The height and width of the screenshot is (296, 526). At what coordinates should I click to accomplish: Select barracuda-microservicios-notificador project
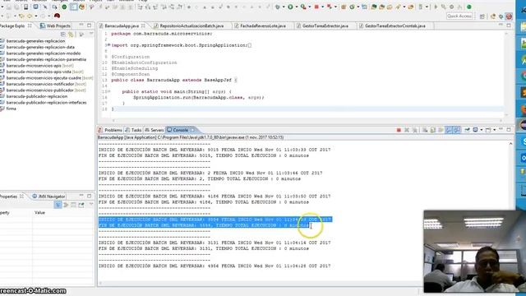pos(43,84)
